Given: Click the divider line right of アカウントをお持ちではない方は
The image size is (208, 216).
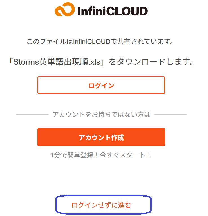Looking at the screenshot, I should pyautogui.click(x=170, y=115).
